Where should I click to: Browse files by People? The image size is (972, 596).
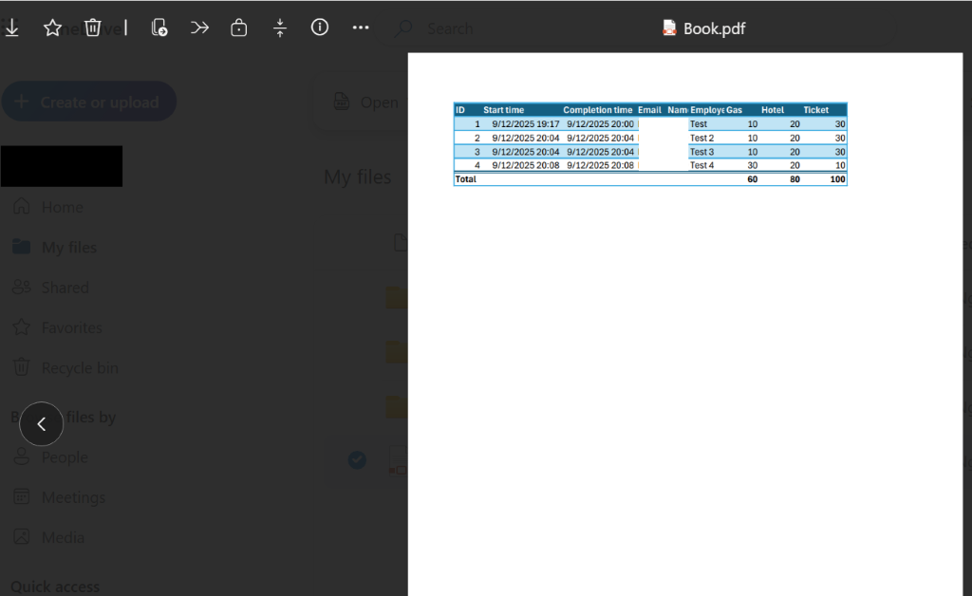pos(51,457)
